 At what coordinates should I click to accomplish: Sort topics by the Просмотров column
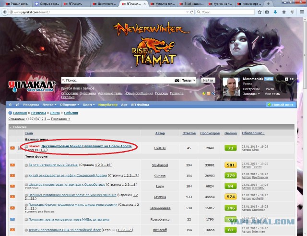[210, 133]
